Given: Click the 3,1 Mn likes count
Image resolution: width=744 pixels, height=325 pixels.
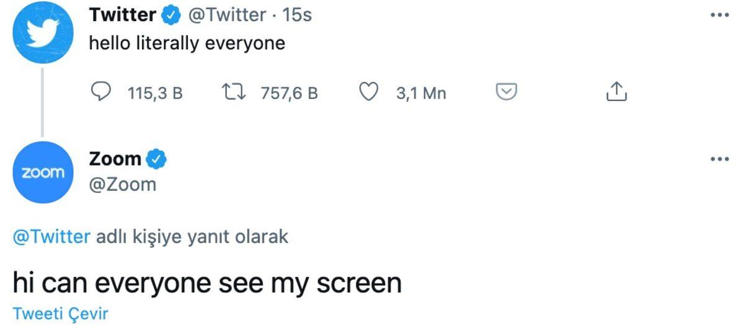Looking at the screenshot, I should [421, 93].
